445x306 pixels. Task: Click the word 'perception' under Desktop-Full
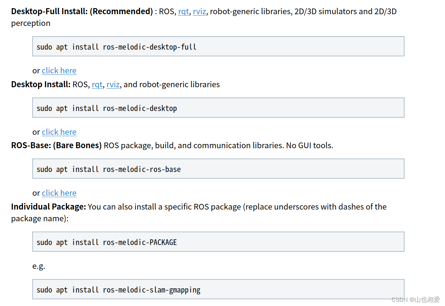coord(30,23)
